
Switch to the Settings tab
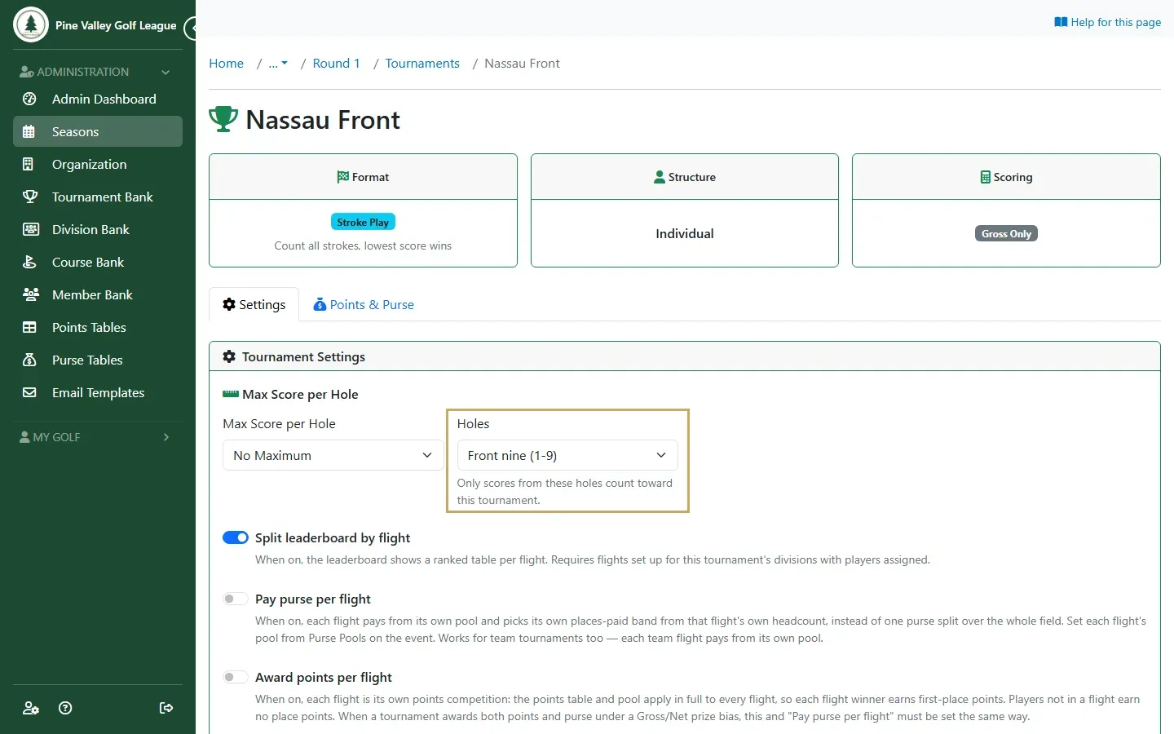(254, 304)
